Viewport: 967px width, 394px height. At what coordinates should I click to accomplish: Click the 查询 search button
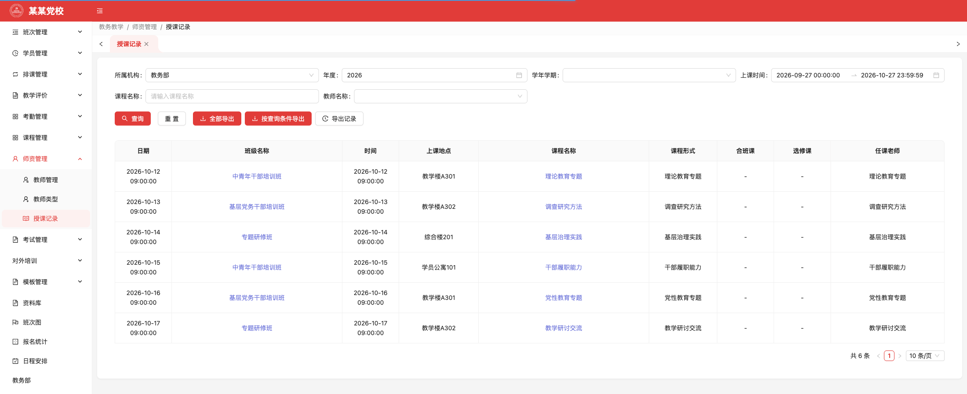[133, 119]
